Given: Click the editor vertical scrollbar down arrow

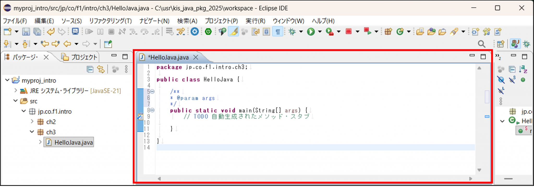Looking at the screenshot, I should coord(479,170).
